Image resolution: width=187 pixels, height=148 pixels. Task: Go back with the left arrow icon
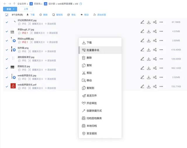(5, 4)
